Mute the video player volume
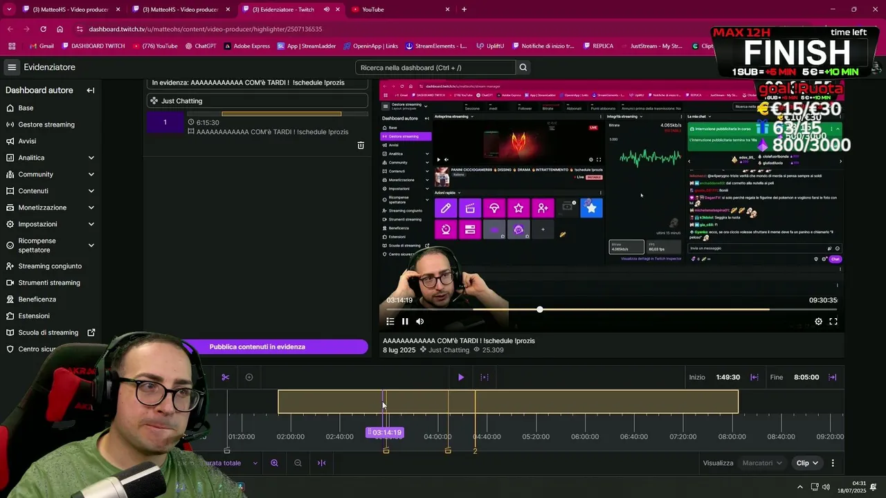Viewport: 886px width, 498px height. [420, 321]
